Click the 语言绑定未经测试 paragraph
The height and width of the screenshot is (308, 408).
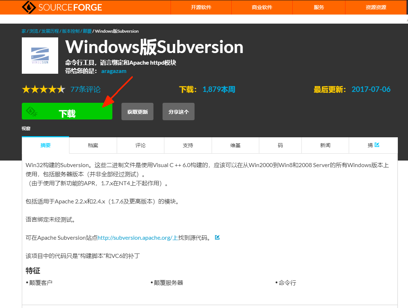[51, 220]
